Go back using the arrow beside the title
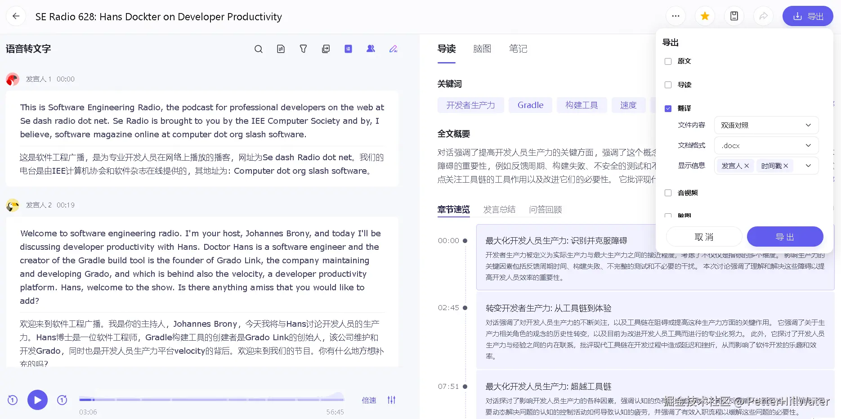This screenshot has width=841, height=419. 16,16
